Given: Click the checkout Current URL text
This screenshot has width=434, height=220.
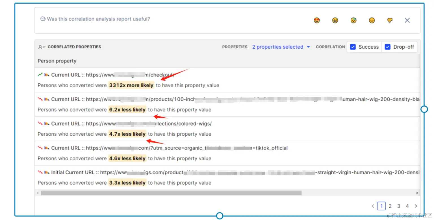Looking at the screenshot, I should tap(113, 75).
